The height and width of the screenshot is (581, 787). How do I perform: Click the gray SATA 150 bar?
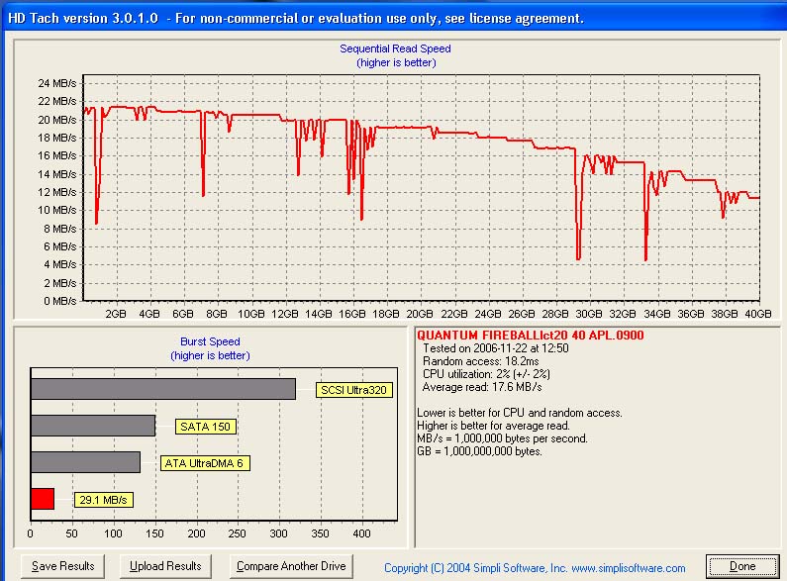point(93,426)
